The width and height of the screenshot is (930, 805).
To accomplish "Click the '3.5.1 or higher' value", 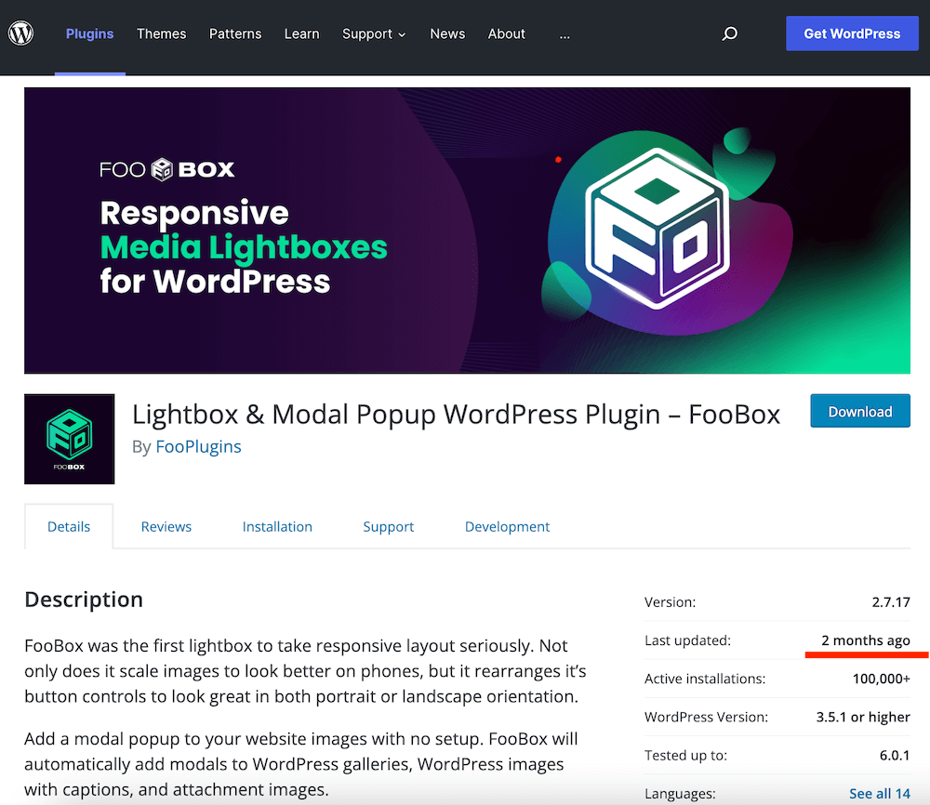I will (x=863, y=717).
